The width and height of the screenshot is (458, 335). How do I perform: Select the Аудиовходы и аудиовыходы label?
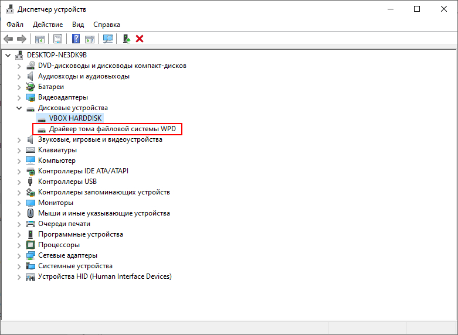83,76
